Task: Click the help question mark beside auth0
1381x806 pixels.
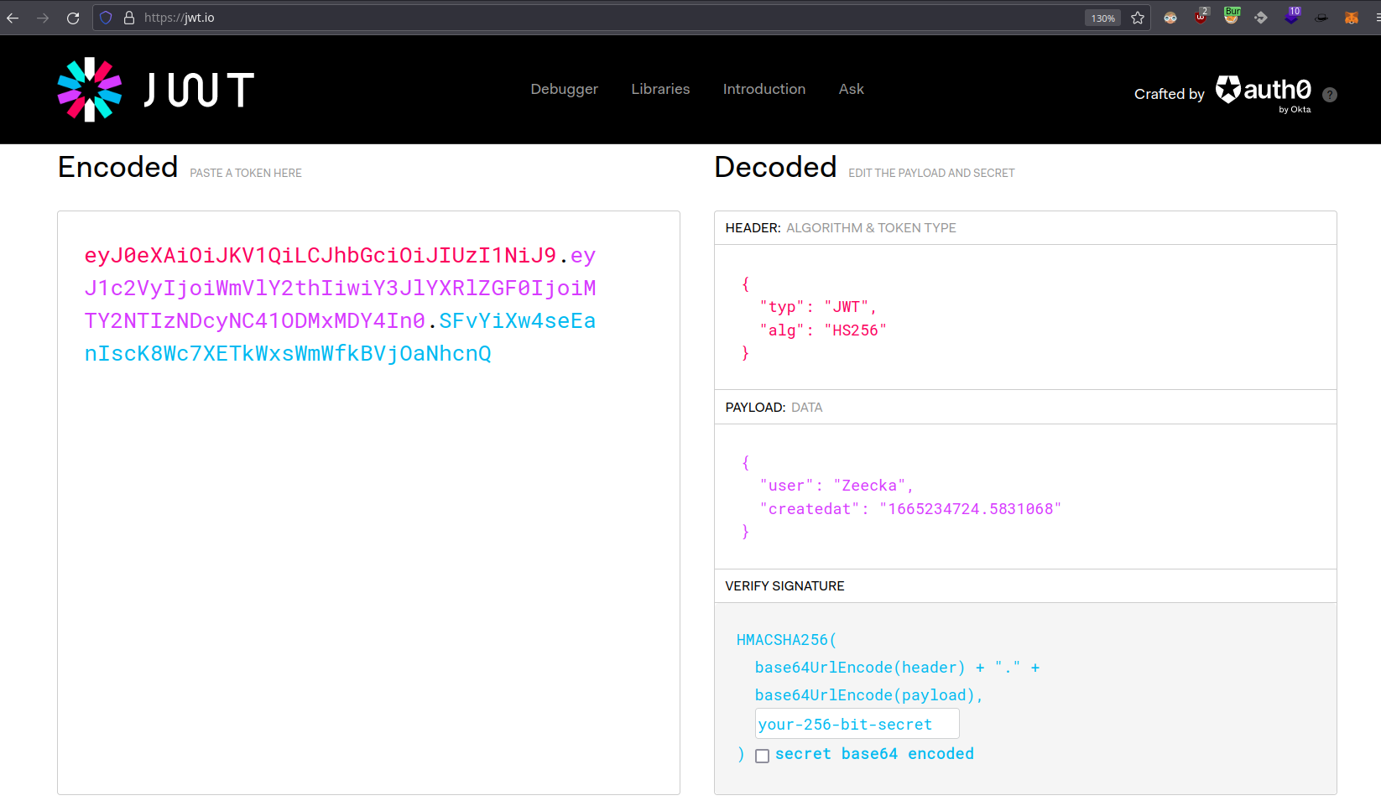Action: point(1330,95)
